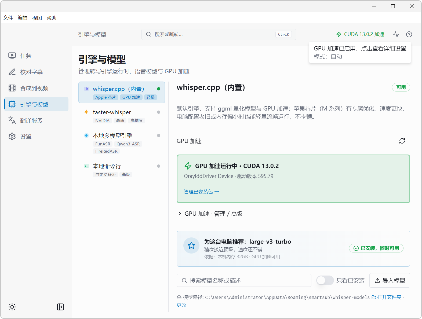Expand GPU 加速 · 管理 / 高级 section
The image size is (422, 319).
coord(210,214)
